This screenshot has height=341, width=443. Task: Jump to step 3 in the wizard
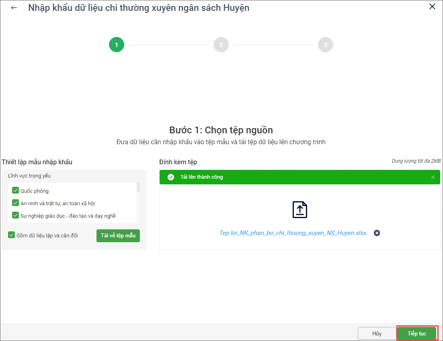tap(326, 45)
